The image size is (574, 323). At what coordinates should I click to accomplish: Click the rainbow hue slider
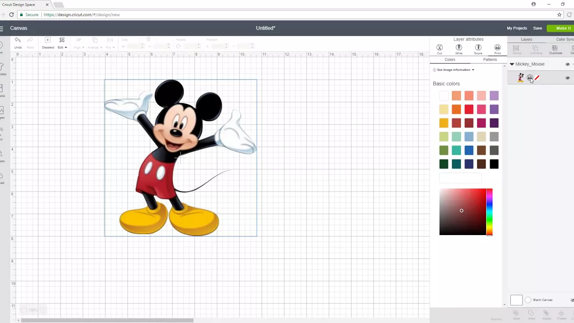[489, 212]
